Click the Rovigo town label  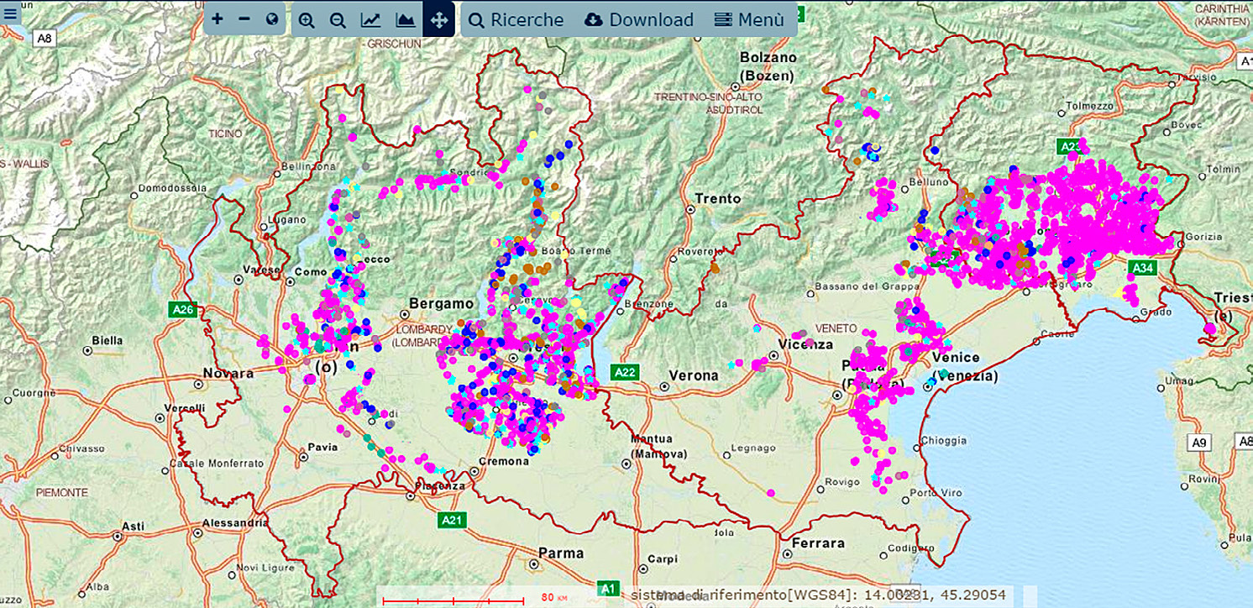coord(842,481)
